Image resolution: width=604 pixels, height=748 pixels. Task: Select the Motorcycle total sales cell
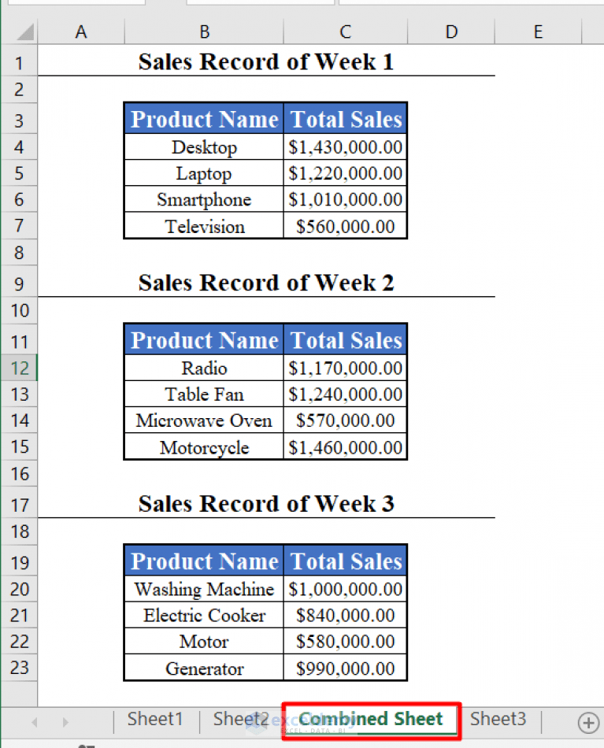click(346, 447)
